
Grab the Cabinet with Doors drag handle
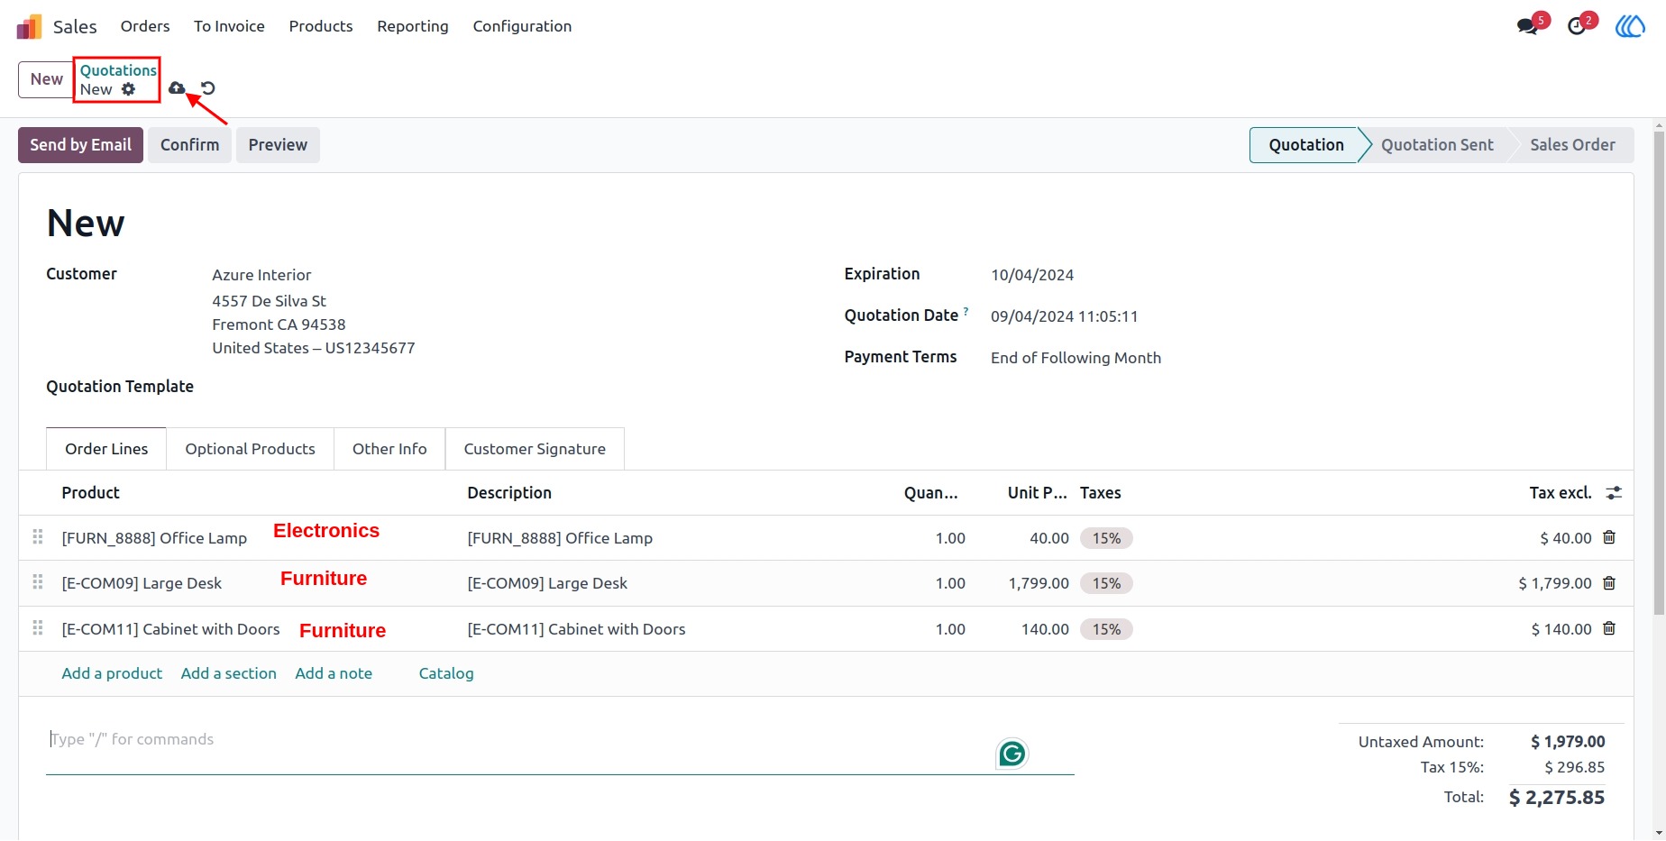click(38, 628)
